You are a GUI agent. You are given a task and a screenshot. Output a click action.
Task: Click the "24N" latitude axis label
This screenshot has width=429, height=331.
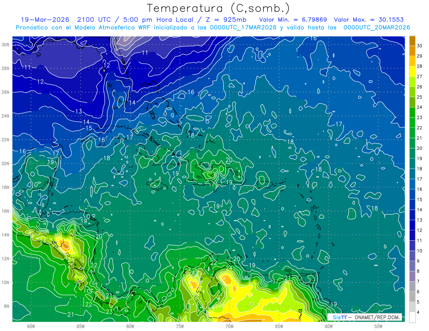click(6, 116)
